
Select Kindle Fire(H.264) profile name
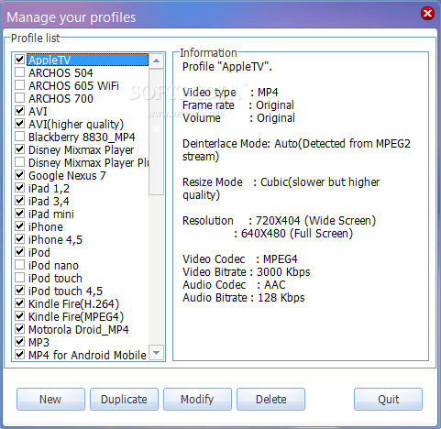[73, 304]
